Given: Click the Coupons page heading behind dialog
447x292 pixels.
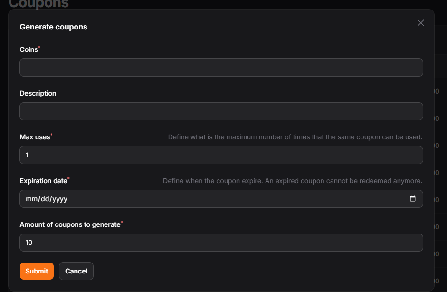Looking at the screenshot, I should pos(38,4).
